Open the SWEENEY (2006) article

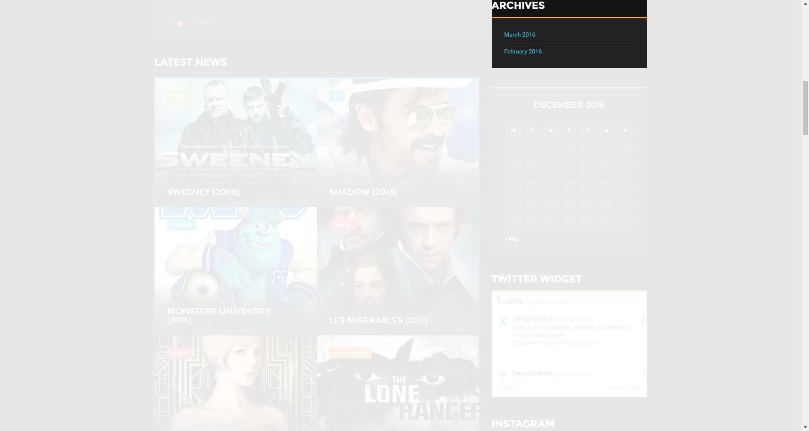click(x=204, y=192)
